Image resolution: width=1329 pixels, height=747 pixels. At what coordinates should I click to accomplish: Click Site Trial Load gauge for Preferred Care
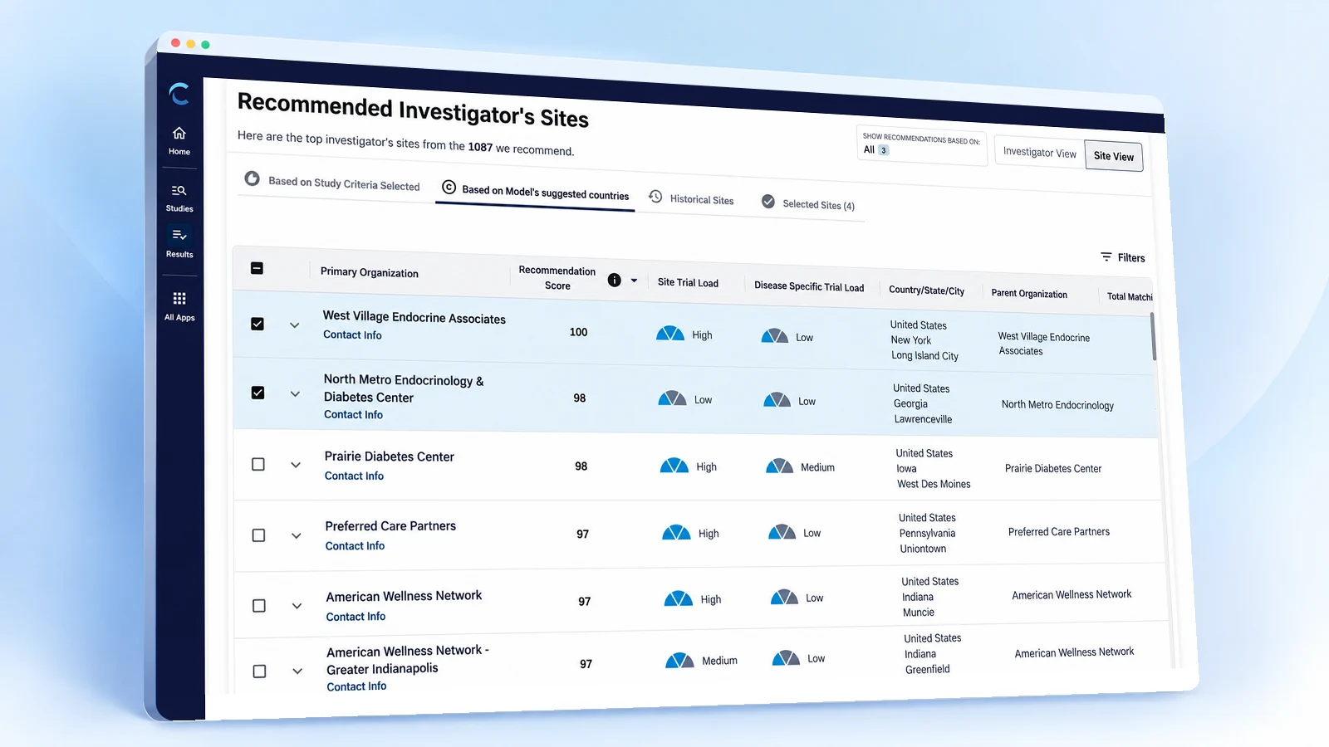(x=676, y=532)
